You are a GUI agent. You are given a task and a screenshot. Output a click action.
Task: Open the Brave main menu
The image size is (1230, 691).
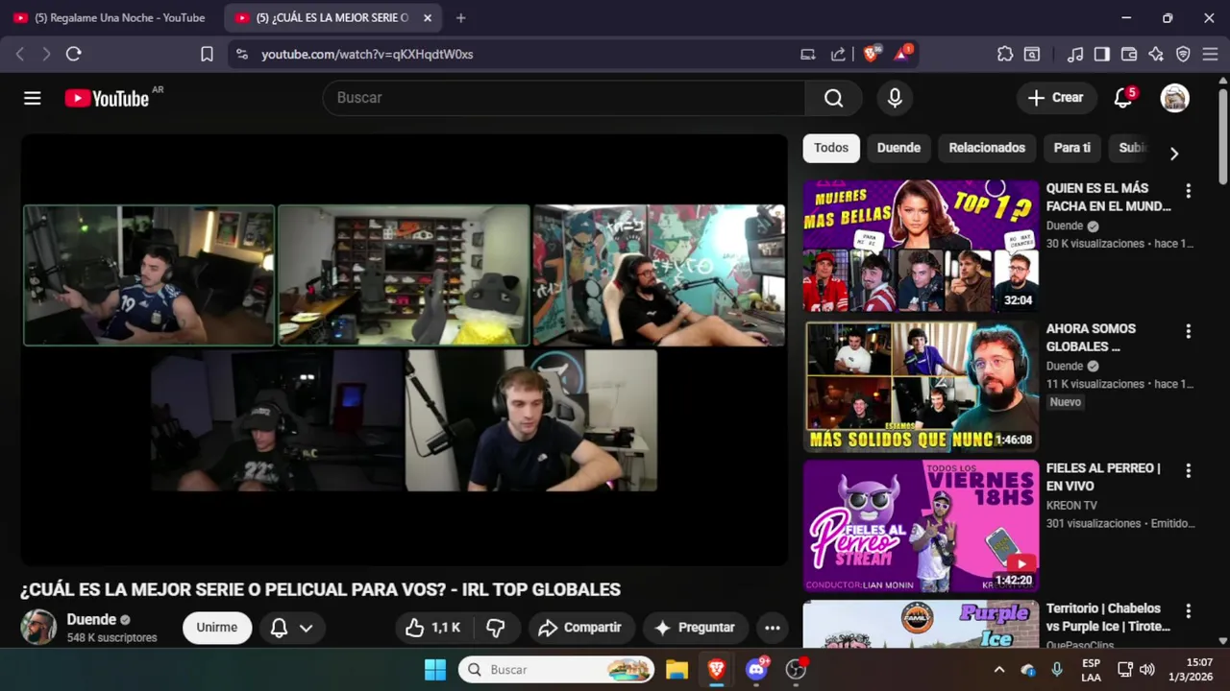pos(1210,55)
